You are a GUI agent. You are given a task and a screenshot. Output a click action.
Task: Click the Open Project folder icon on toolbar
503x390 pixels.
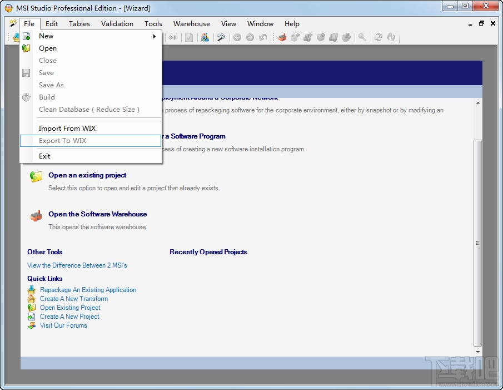[x=26, y=48]
